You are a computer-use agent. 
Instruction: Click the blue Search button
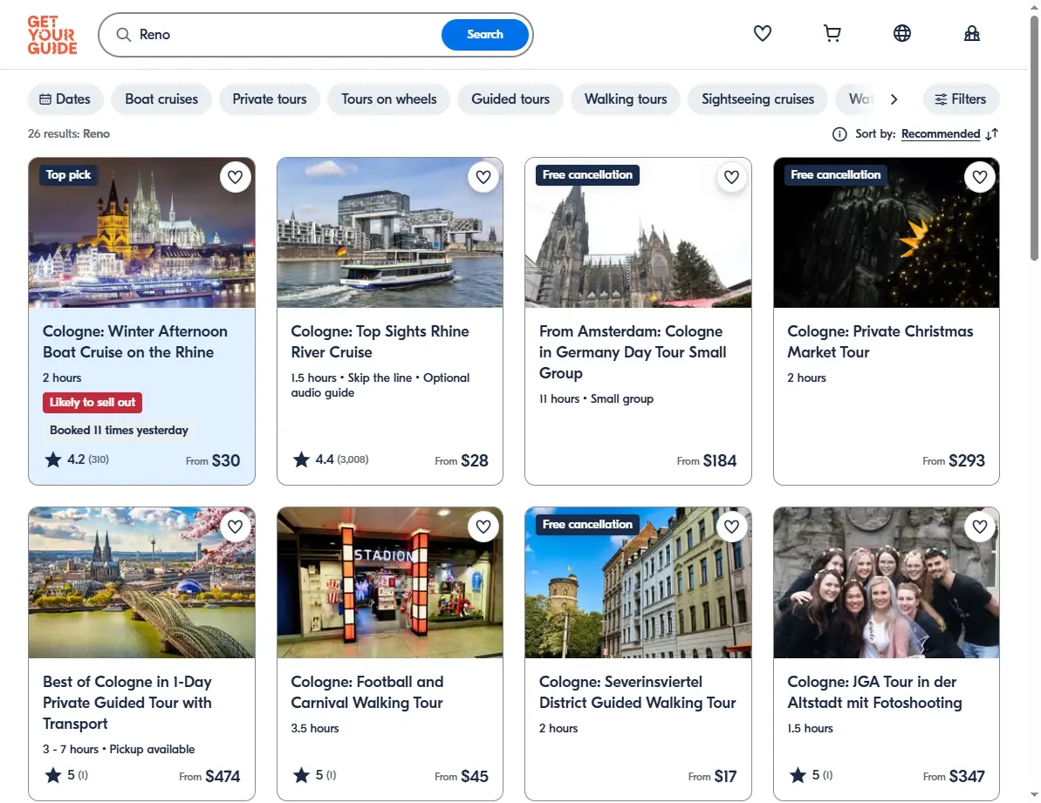[x=484, y=35]
